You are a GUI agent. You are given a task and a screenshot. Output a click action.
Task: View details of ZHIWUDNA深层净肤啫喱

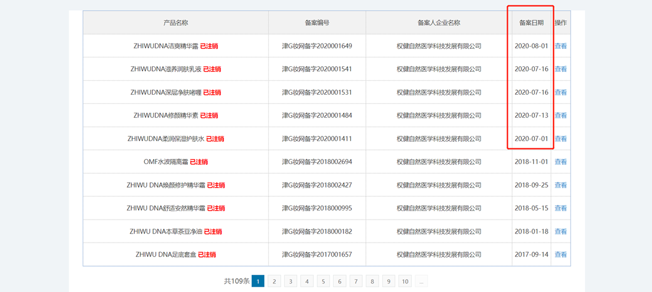coord(560,92)
